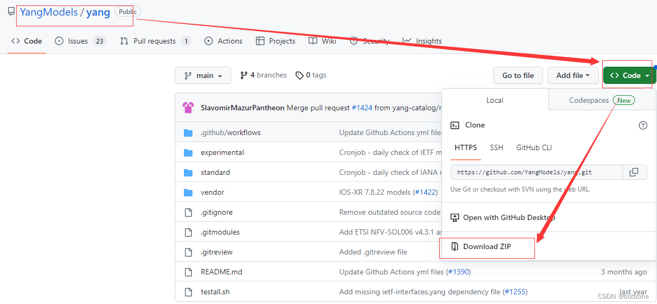Viewport: 657px width, 304px height.
Task: View the 4 branches link
Action: 263,75
